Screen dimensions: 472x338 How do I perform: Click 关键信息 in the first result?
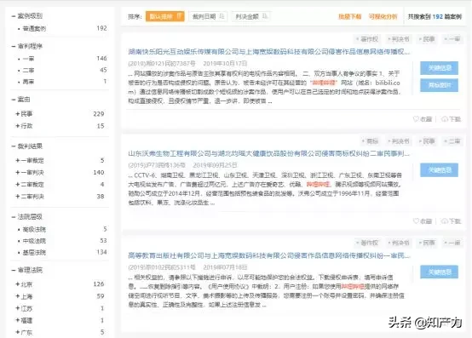(x=439, y=68)
